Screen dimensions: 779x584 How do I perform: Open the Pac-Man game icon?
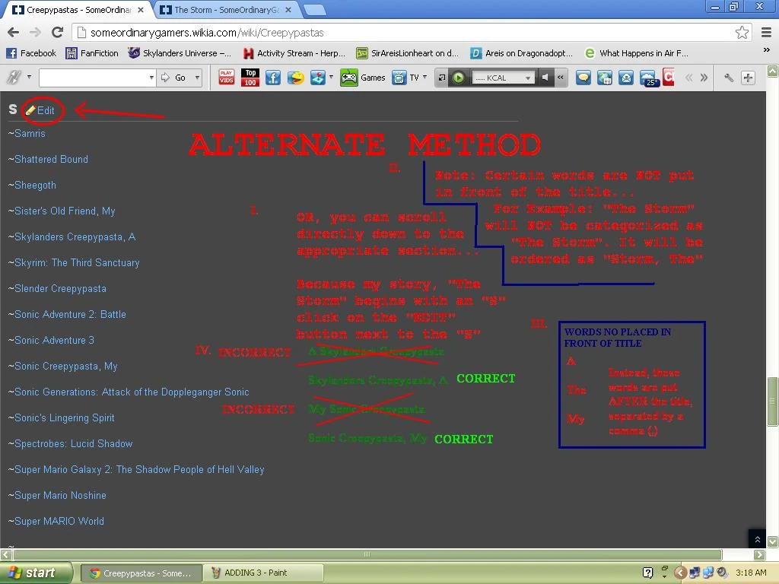coord(296,78)
